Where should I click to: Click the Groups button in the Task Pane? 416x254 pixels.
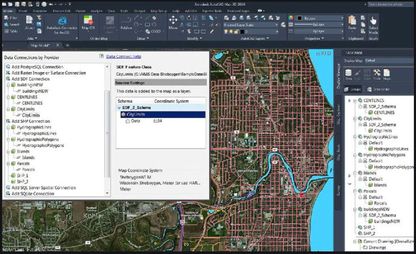point(353,89)
